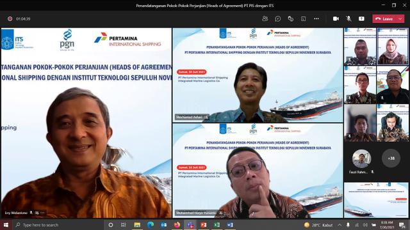Select the Muhammad Haryo Yunianto video tile

[258, 171]
